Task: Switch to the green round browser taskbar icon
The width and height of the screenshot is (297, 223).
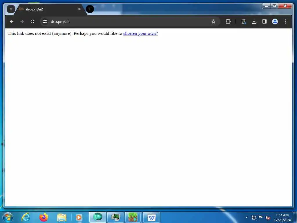Action: coord(98,217)
